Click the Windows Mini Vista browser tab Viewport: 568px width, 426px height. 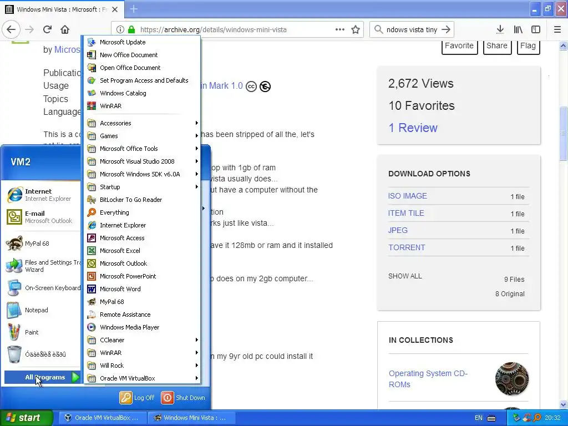[62, 9]
